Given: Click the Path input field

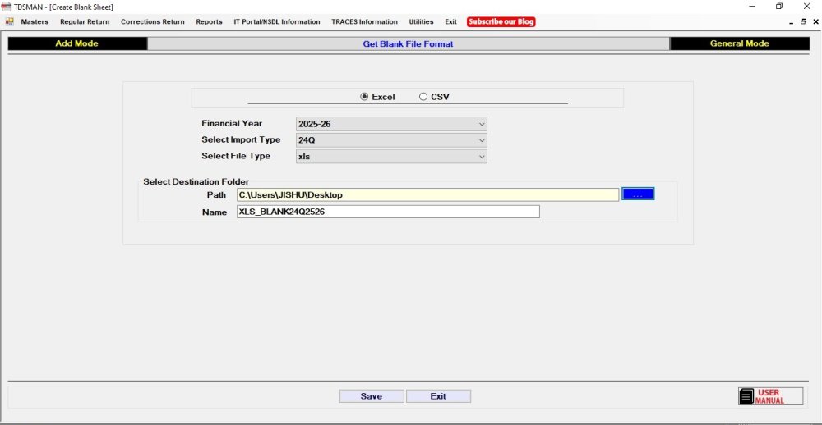Looking at the screenshot, I should [427, 194].
